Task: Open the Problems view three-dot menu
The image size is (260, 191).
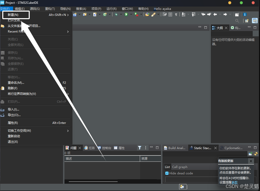Action: (x=146, y=148)
